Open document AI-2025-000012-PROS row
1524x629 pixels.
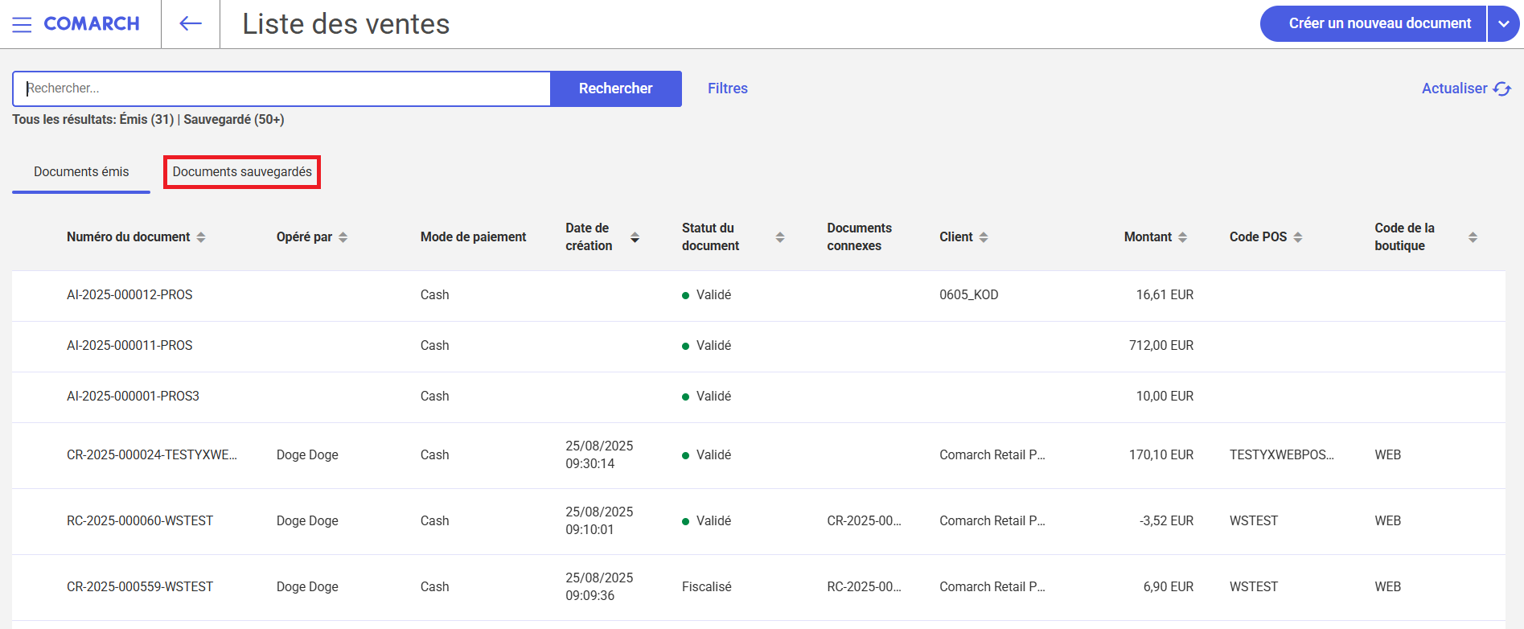(129, 295)
